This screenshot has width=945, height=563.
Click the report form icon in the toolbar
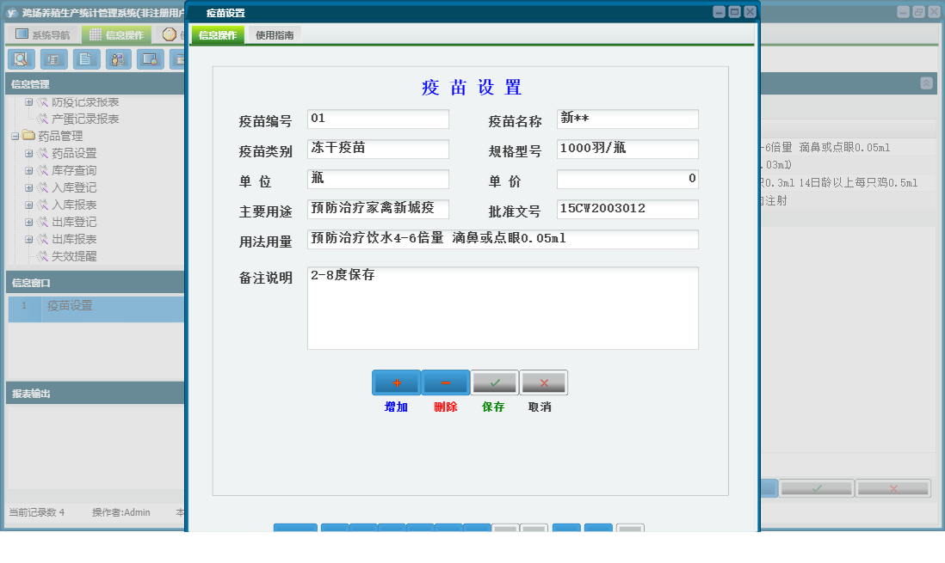[x=52, y=58]
